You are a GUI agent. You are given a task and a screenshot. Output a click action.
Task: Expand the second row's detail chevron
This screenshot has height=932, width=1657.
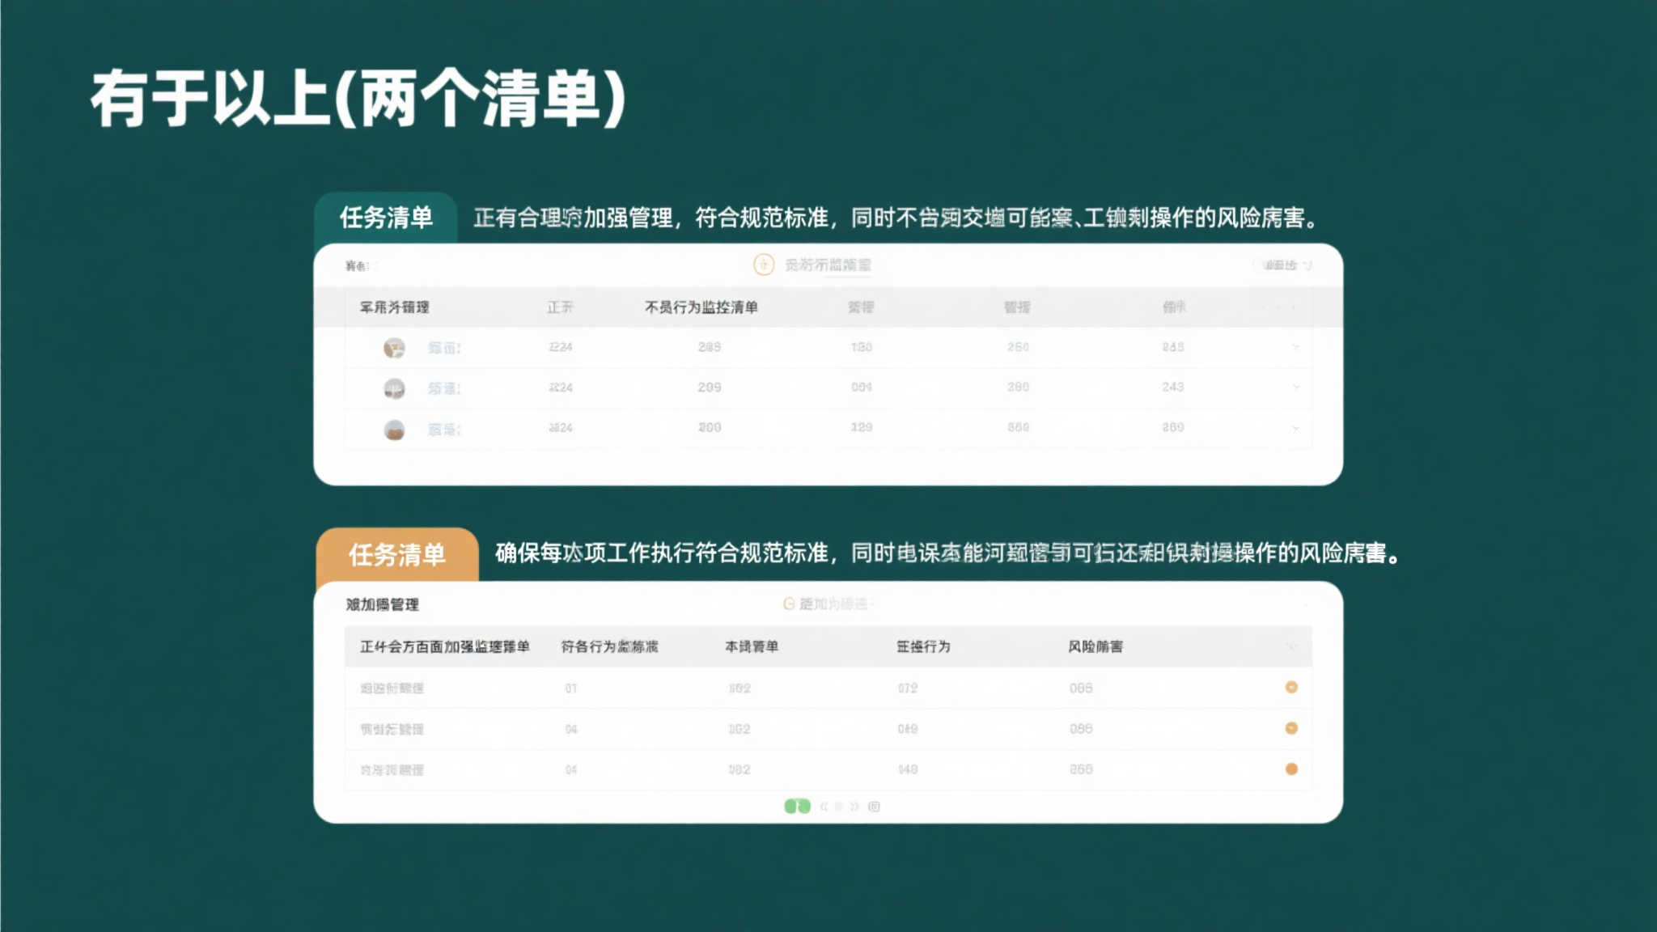tap(1295, 388)
